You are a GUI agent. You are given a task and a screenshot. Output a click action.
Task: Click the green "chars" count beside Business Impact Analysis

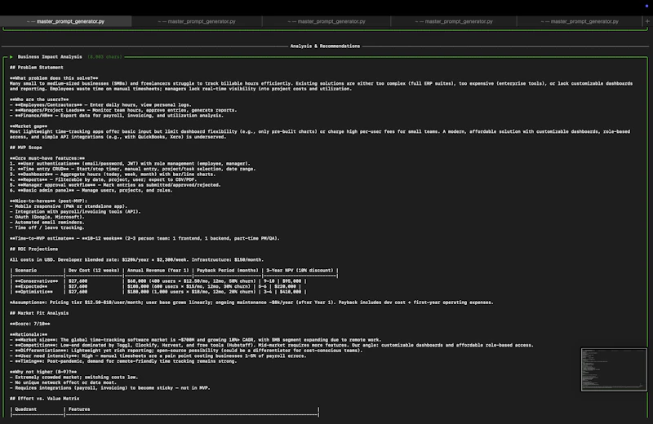coord(104,57)
